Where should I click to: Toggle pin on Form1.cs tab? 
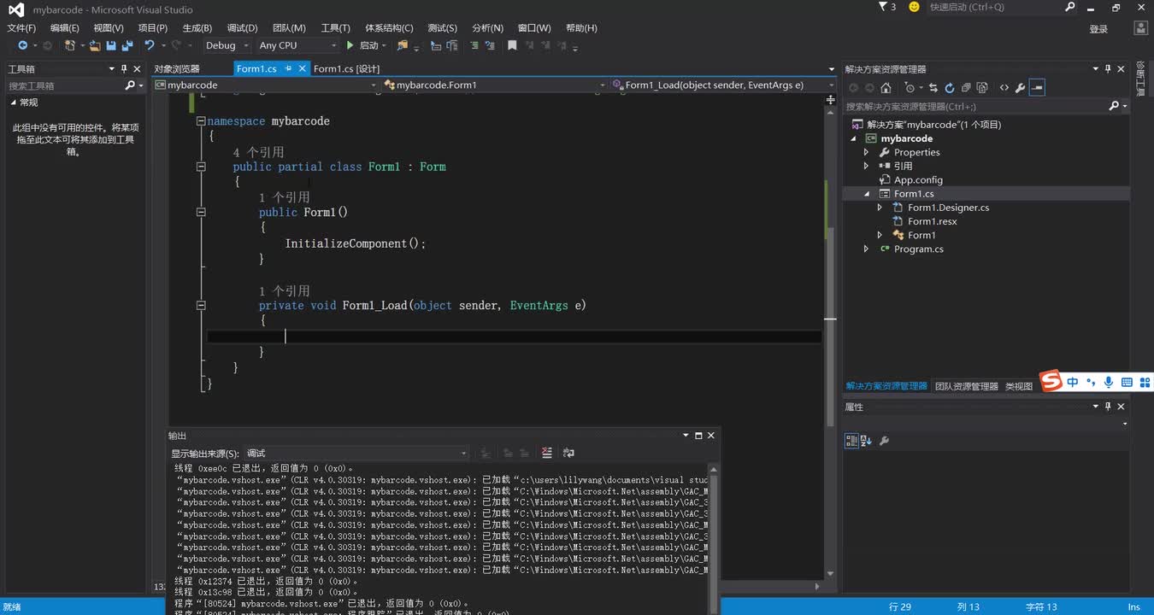(x=289, y=68)
